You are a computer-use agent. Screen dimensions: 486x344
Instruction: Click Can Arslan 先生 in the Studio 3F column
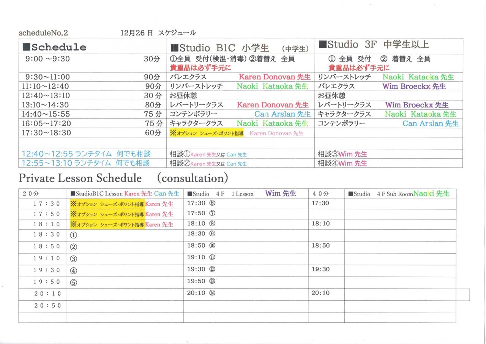[430, 123]
